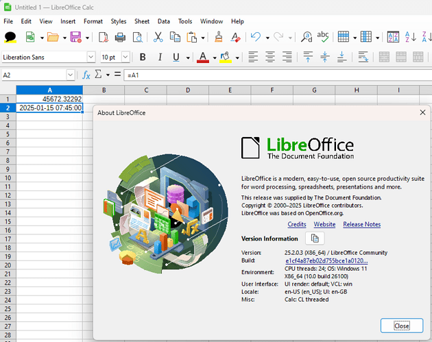Sort ascending A to Z
Image resolution: width=432 pixels, height=342 pixels.
(x=410, y=37)
